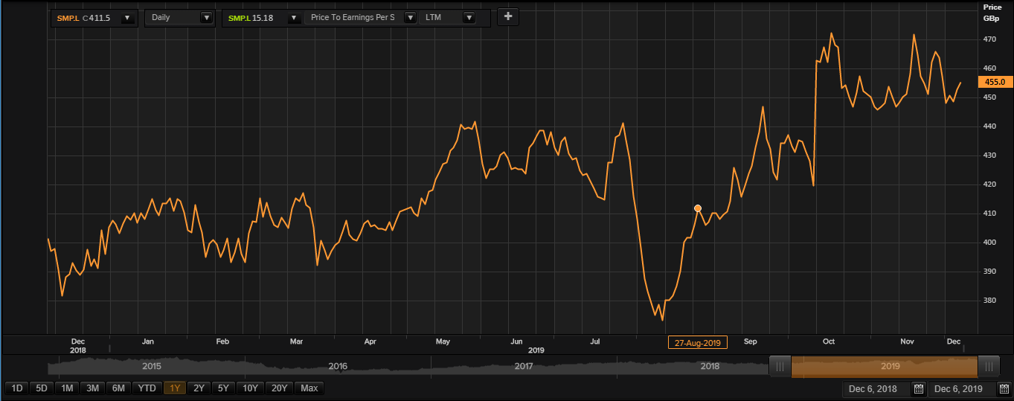Screen dimensions: 1014x401
Task: Switch to the 5Y time range
Action: tap(223, 388)
